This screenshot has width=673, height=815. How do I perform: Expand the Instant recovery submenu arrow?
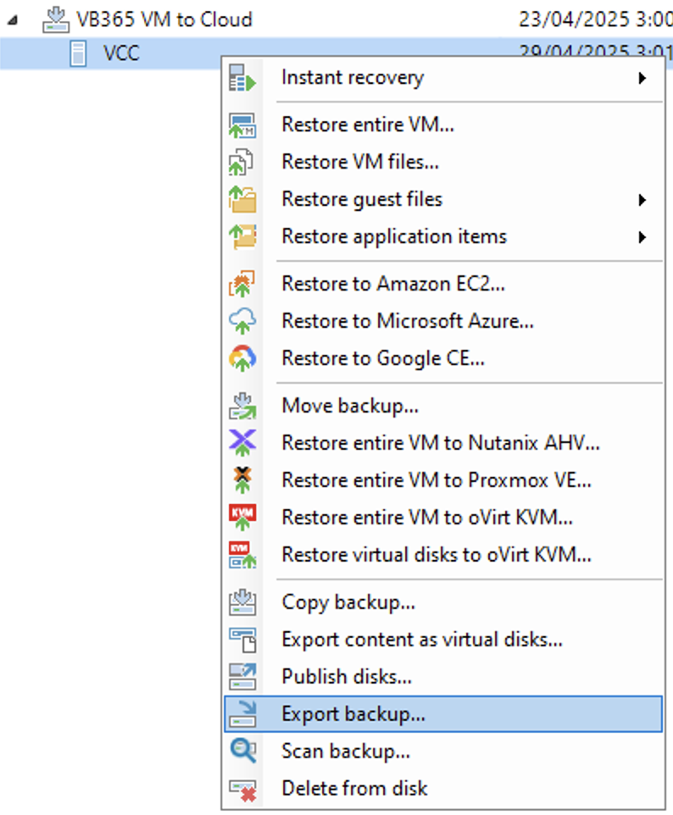[642, 78]
